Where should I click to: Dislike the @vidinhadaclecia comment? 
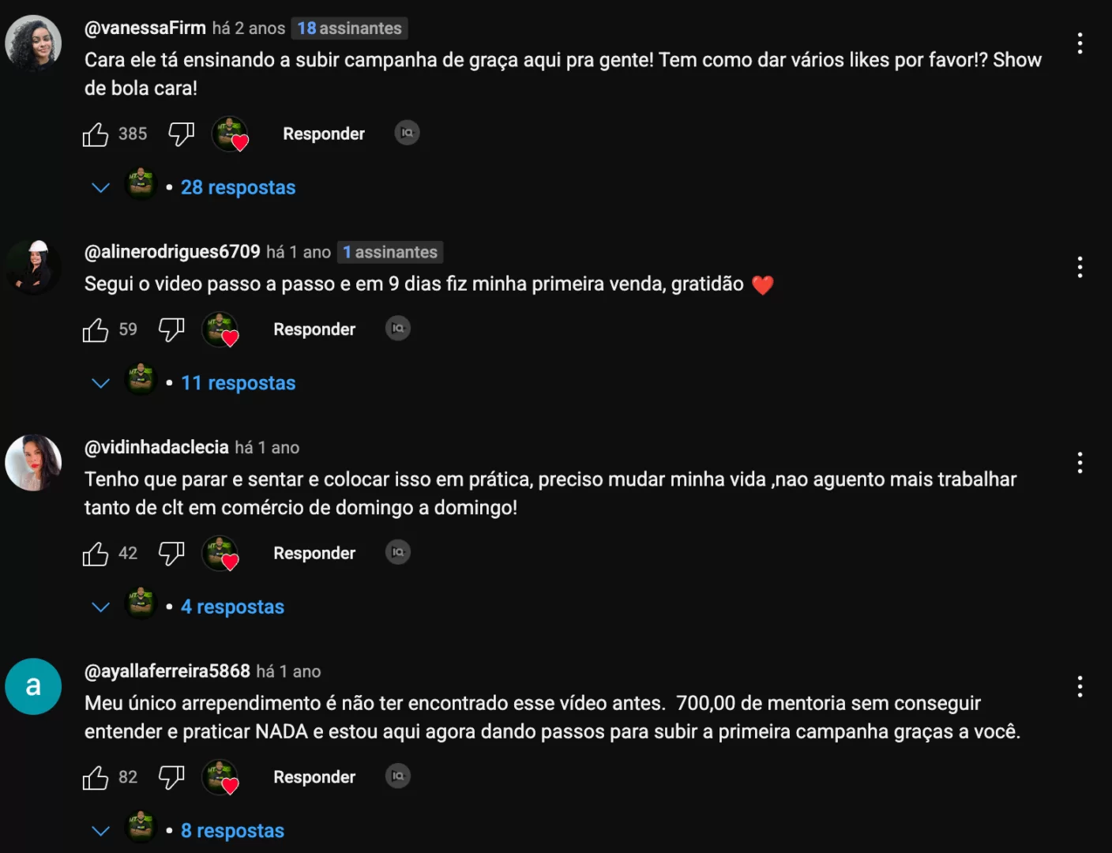pos(171,553)
